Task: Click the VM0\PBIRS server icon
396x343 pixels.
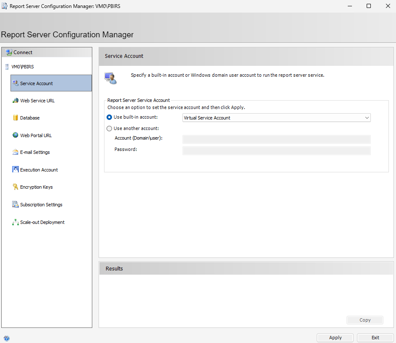Action: coord(7,67)
